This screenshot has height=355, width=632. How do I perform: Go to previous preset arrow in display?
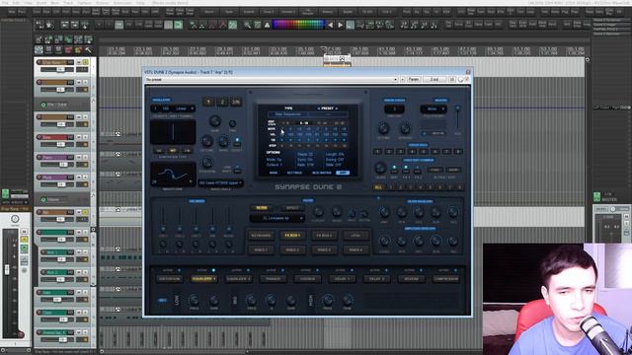point(318,108)
